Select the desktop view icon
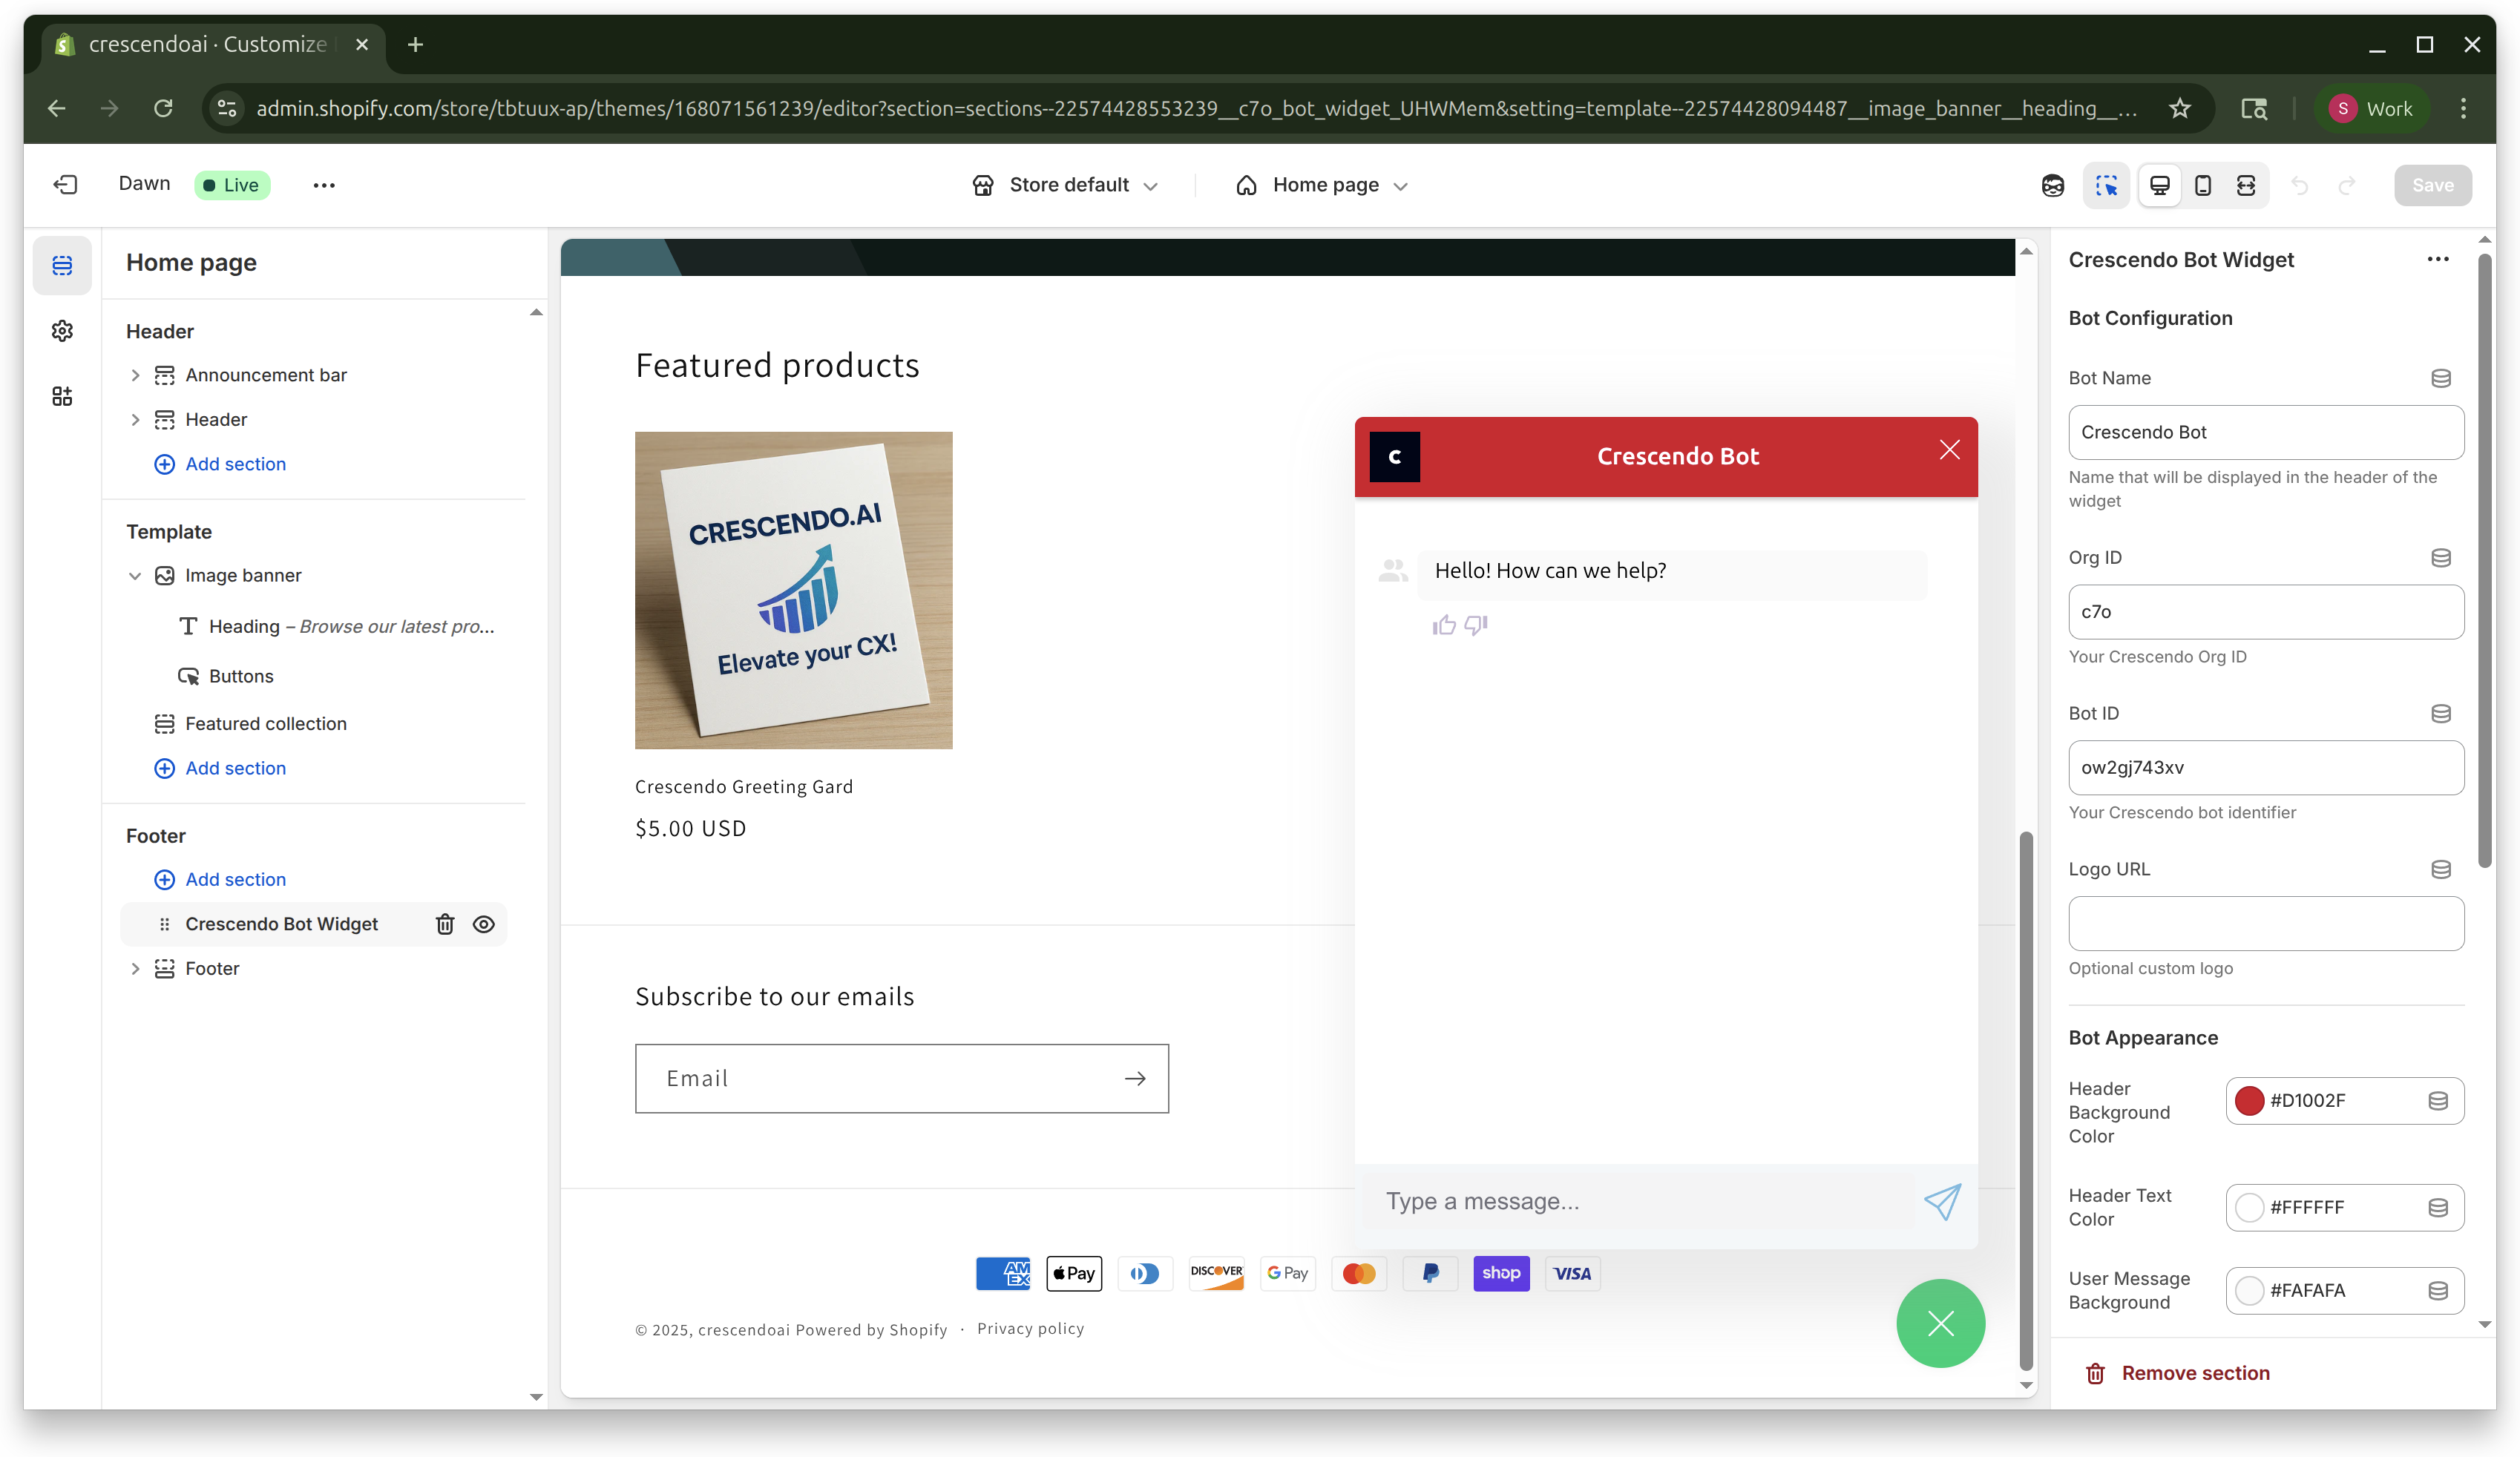 (2159, 185)
